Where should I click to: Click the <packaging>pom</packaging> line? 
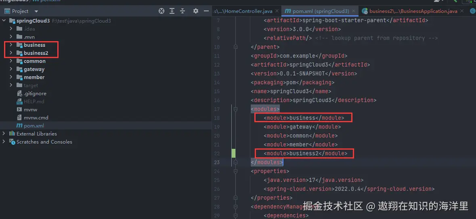coord(293,83)
